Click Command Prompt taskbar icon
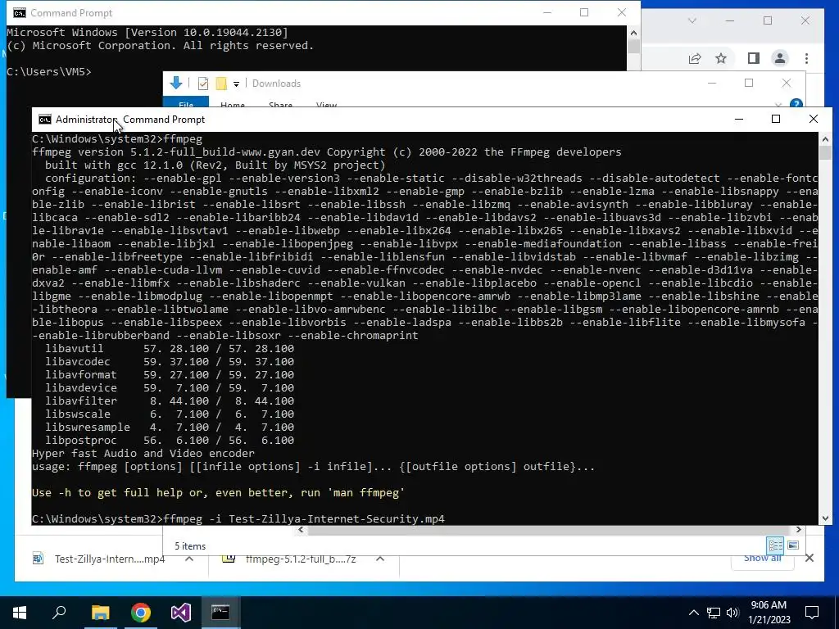Screen dimensions: 839x629 pyautogui.click(x=220, y=613)
